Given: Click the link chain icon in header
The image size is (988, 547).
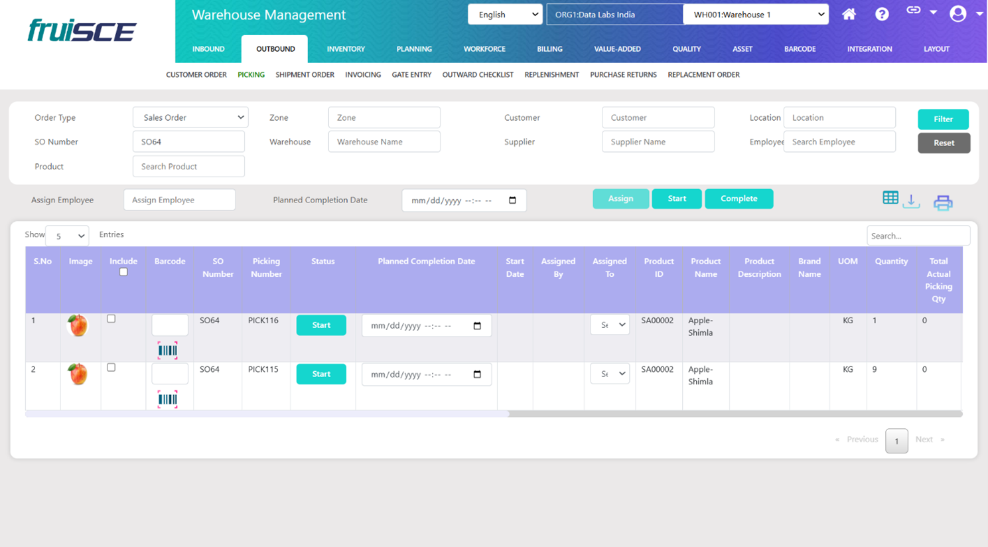Looking at the screenshot, I should 914,10.
